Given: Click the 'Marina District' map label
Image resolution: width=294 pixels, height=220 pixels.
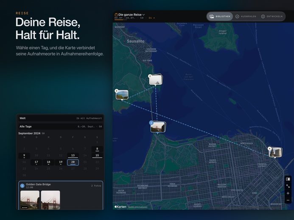Looking at the screenshot, I should [213, 145].
